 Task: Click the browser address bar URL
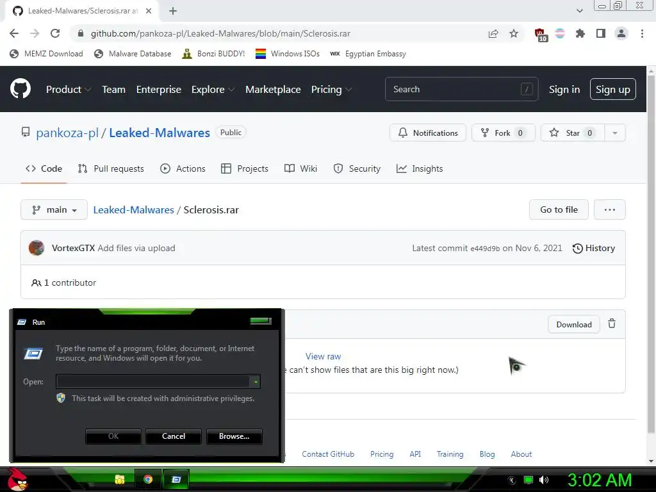click(x=220, y=33)
